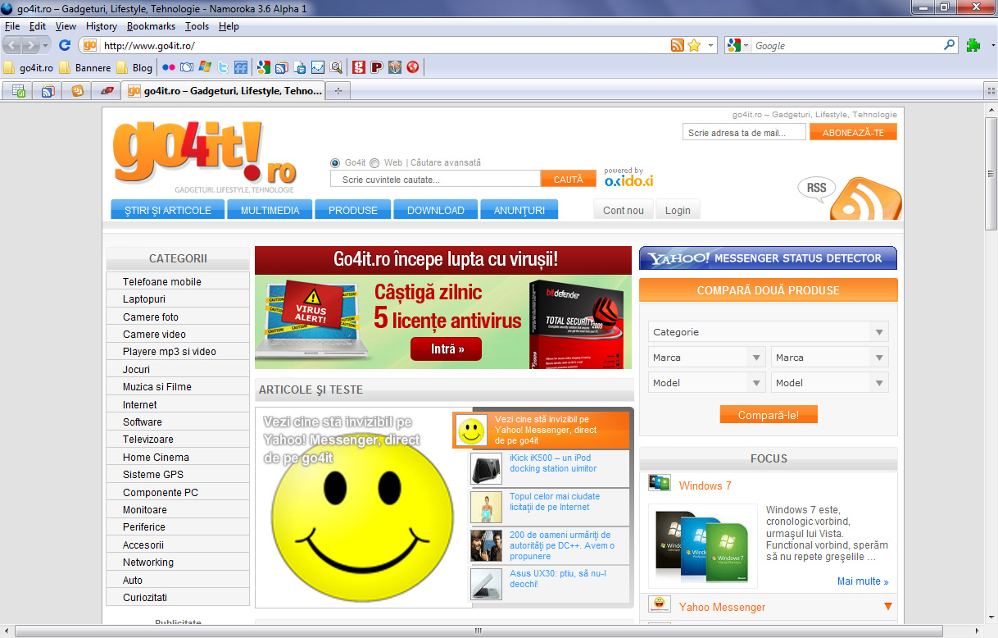Select the Web search radio button

click(374, 163)
